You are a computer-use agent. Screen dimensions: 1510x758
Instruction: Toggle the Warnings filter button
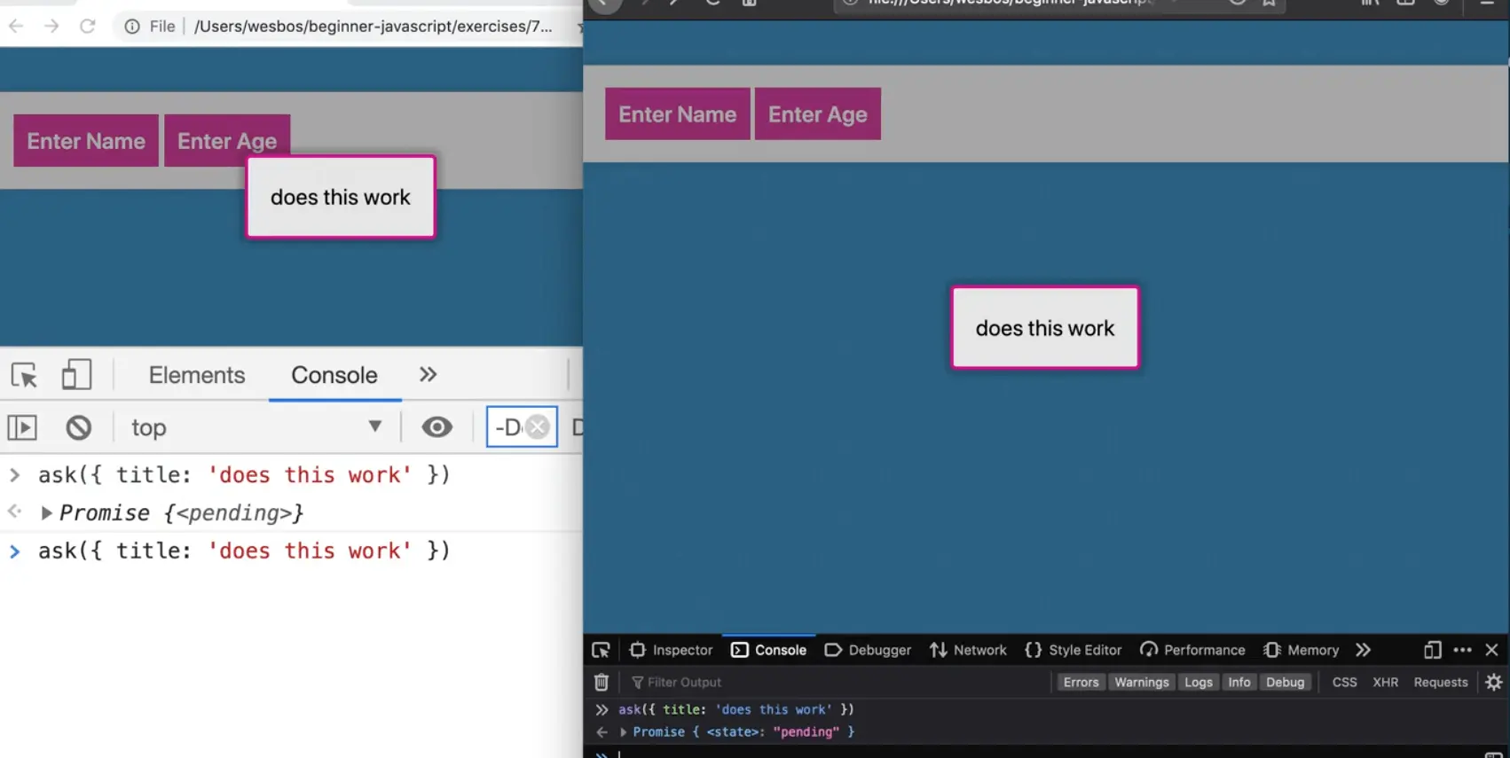point(1141,682)
